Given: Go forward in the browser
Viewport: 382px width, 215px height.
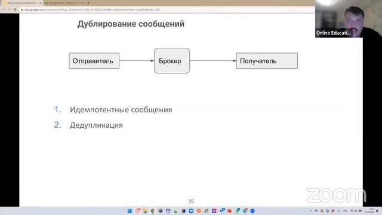Looking at the screenshot, I should tap(10, 10).
